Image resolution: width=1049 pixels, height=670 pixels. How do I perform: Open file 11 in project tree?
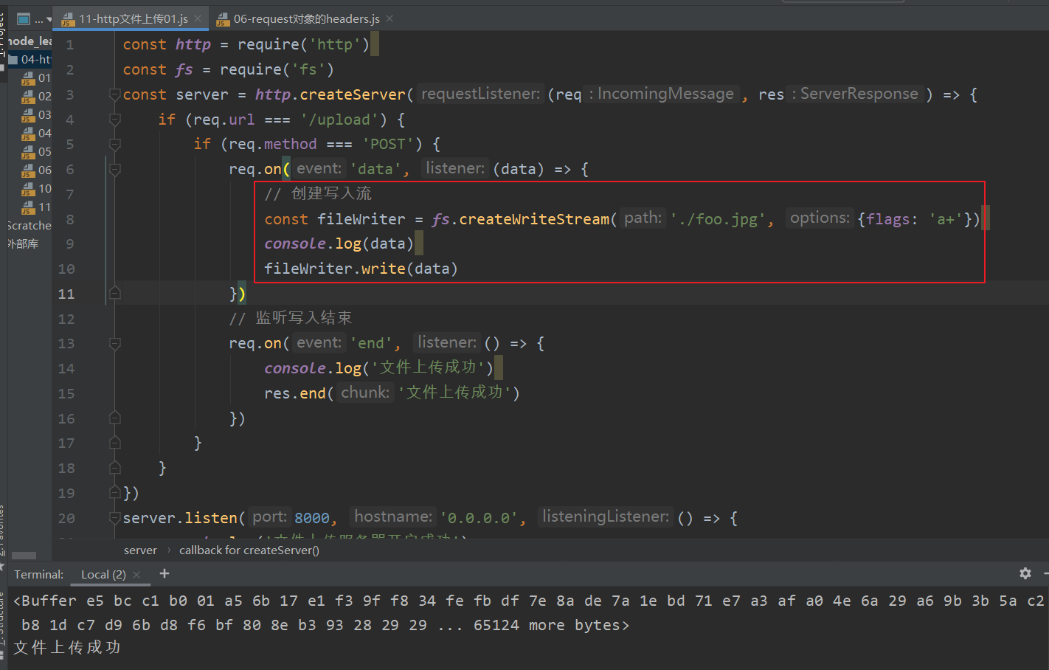(37, 207)
